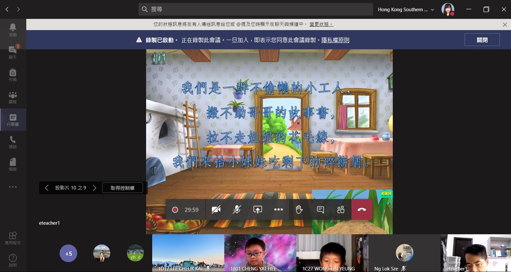The width and height of the screenshot is (511, 272).
Task: Show the meeting conversation panel
Action: [320, 210]
